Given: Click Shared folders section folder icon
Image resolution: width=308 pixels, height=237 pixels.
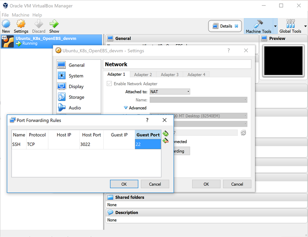Looking at the screenshot, I should [x=110, y=197].
